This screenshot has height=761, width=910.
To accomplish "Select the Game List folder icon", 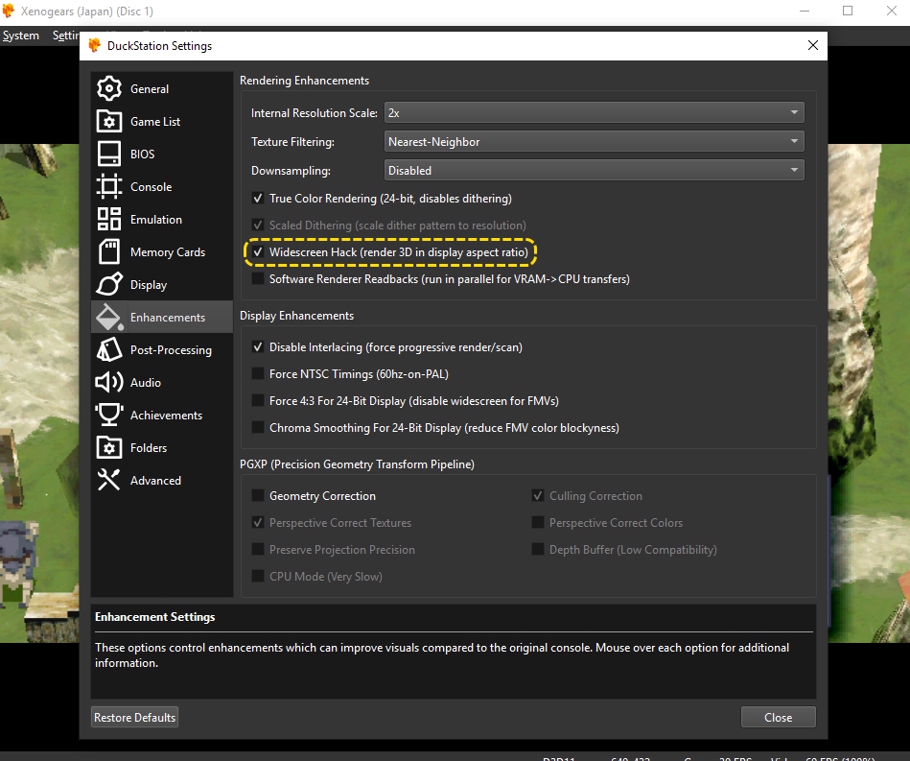I will click(x=109, y=122).
